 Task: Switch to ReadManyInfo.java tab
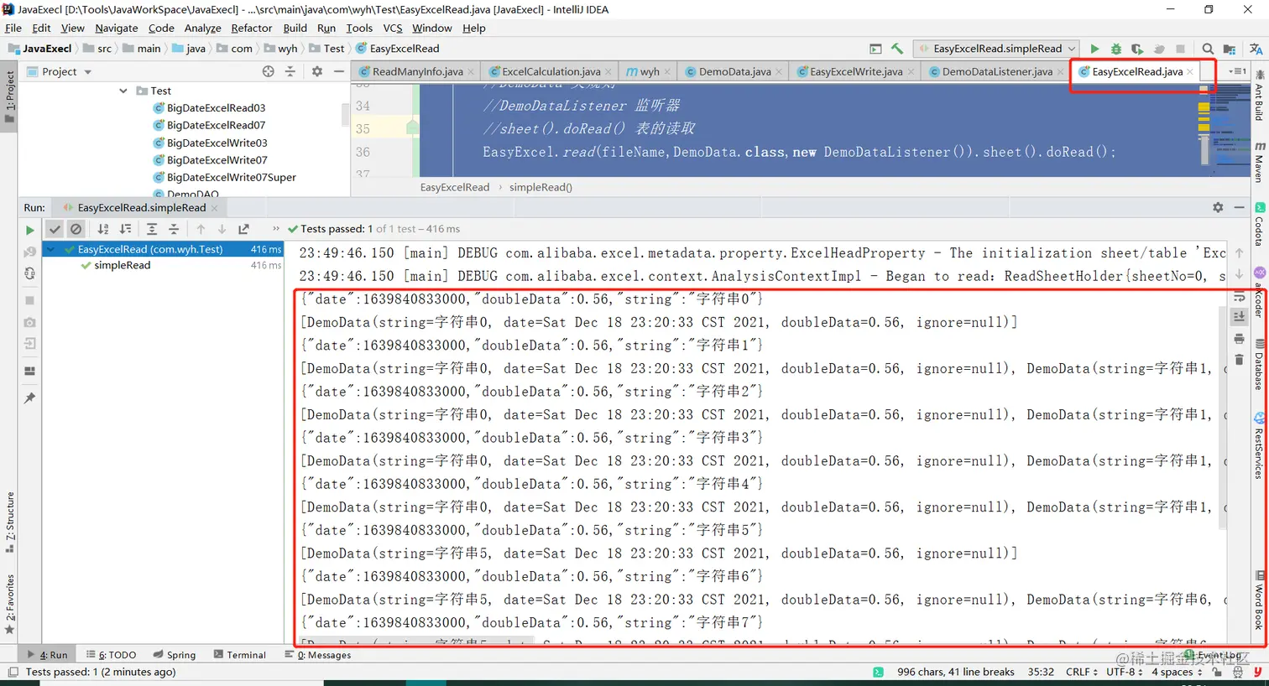tap(417, 71)
